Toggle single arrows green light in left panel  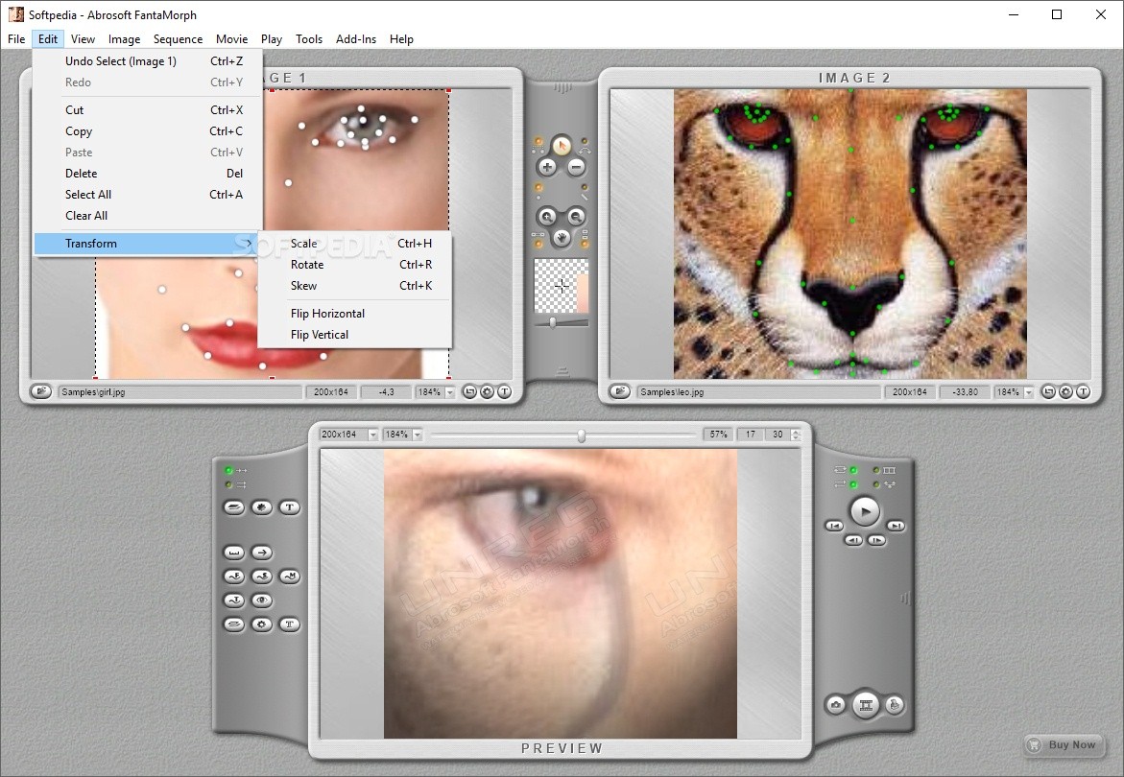pos(228,470)
